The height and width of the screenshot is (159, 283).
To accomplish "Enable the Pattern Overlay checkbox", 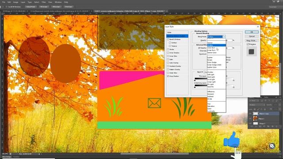I will click(x=168, y=69).
